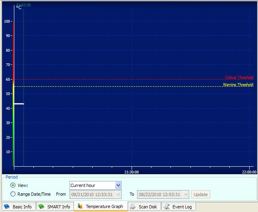This screenshot has width=258, height=212.
Task: Click the 21:30:00 time axis label
Action: pos(132,172)
